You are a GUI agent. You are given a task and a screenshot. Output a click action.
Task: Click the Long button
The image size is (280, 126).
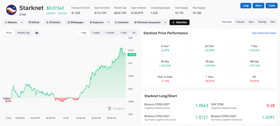pyautogui.click(x=246, y=5)
